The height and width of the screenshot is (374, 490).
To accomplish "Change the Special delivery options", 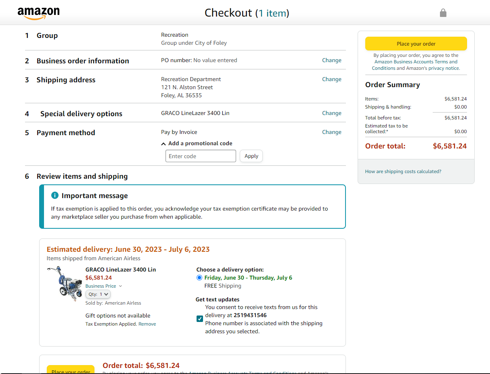I will 331,113.
